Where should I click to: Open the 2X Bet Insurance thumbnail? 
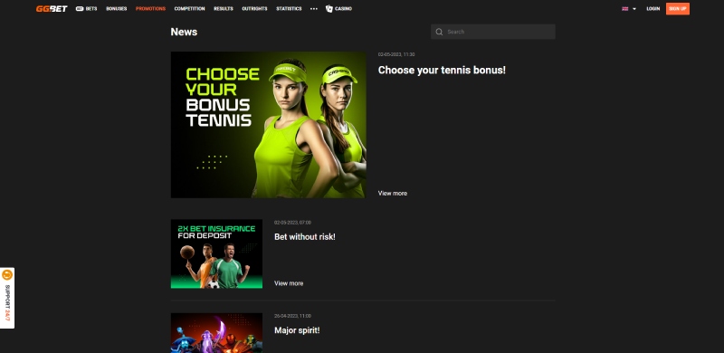pos(216,254)
